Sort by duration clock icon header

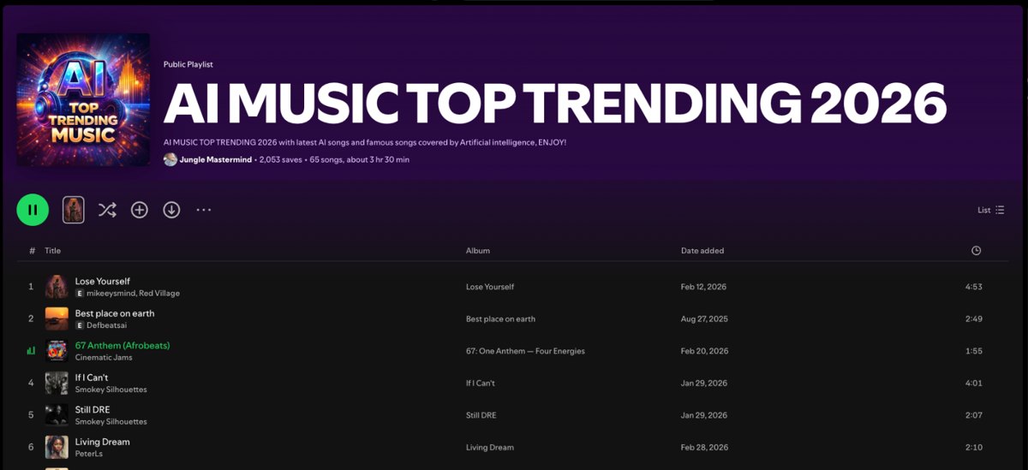(976, 251)
